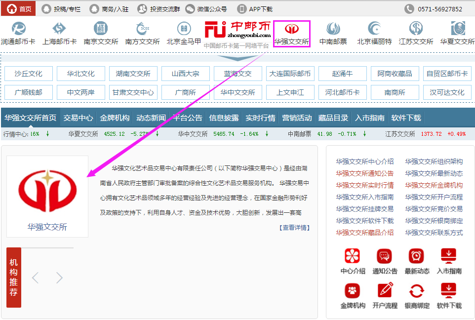Click the 沙丘文化 exchange button
The width and height of the screenshot is (475, 320).
(x=29, y=74)
